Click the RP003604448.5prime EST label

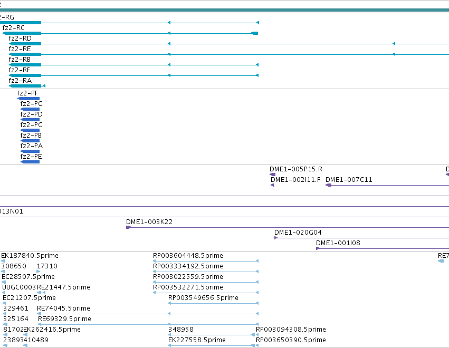tap(188, 256)
